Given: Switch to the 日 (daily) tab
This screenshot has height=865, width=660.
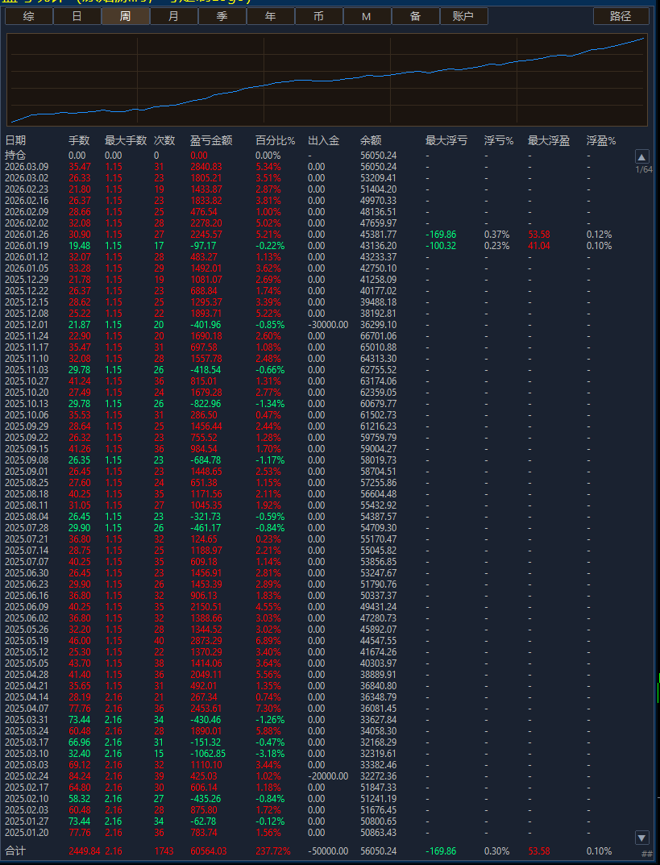Looking at the screenshot, I should [x=77, y=16].
